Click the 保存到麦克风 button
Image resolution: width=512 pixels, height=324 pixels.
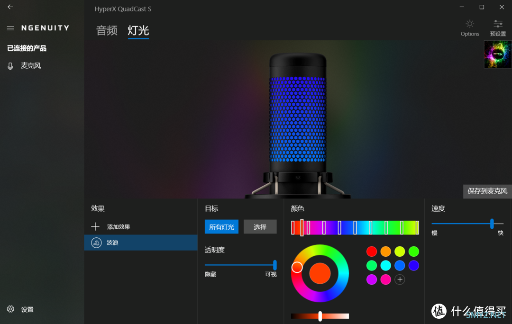[x=487, y=191]
